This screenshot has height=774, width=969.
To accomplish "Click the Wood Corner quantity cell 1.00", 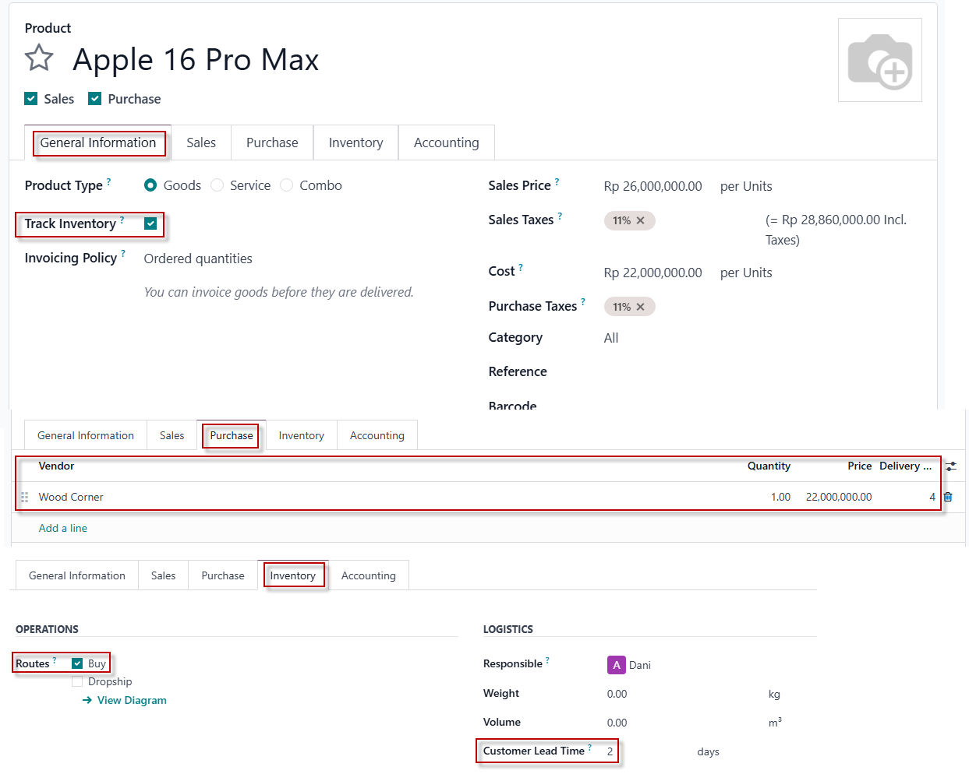I will [780, 497].
